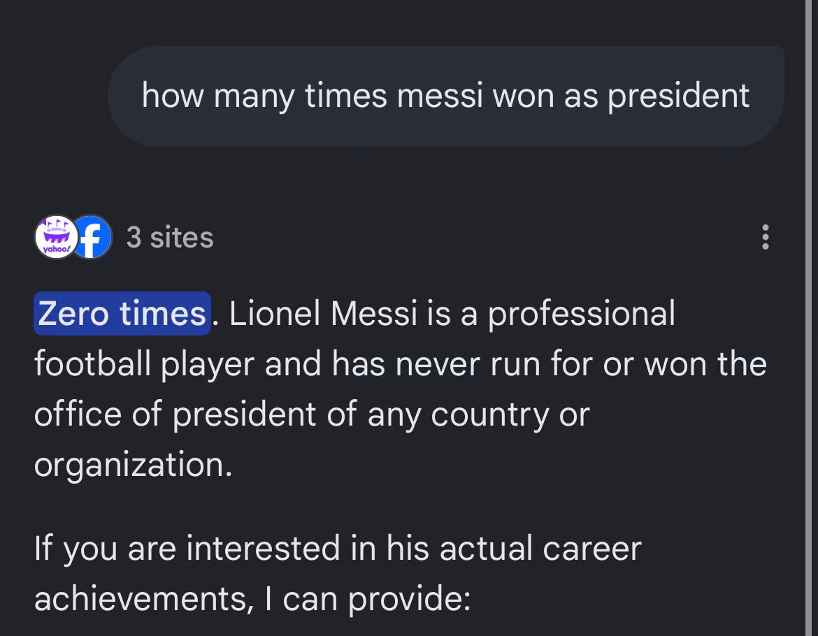
Task: Tap the user query message bubble
Action: (x=446, y=96)
